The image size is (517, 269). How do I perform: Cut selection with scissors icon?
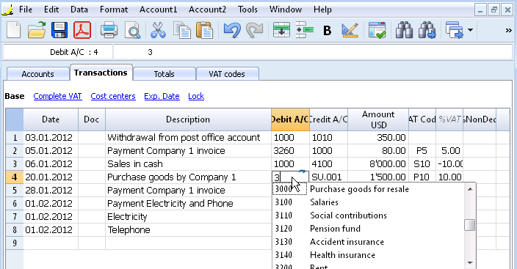click(159, 30)
